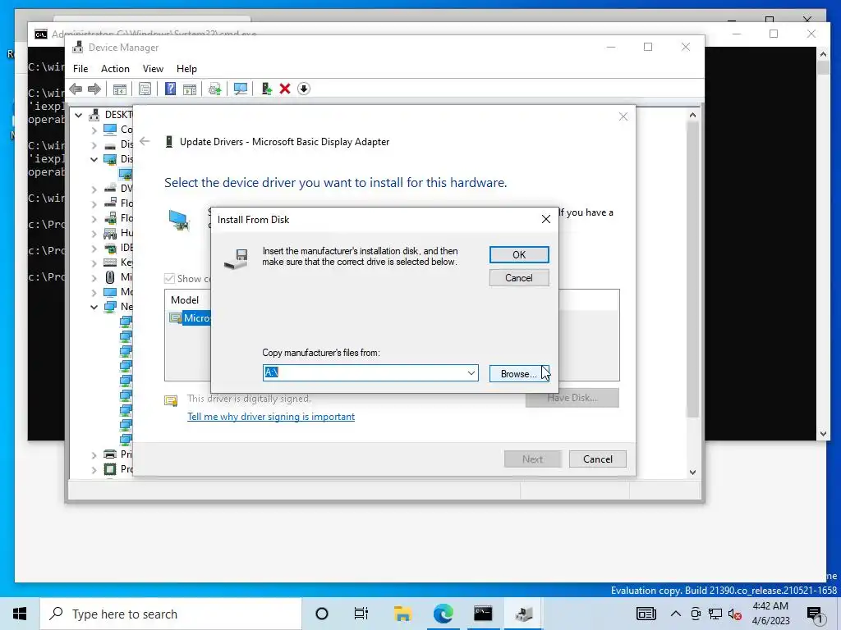Click the Cortana circle on the taskbar
Screen dimensions: 841x630
[x=322, y=614]
